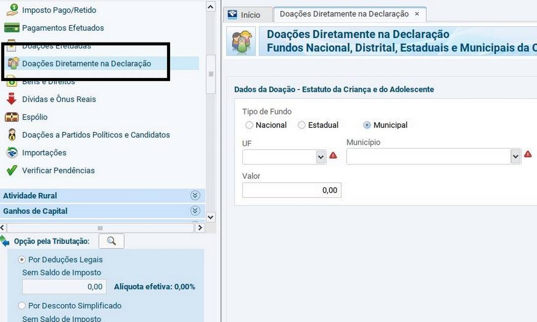
Task: Click the sidebar horizontal scrollbar left arrow
Action: coord(3,228)
